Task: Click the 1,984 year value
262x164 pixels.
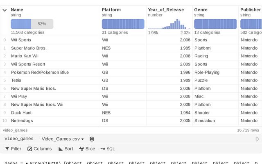Action: [x=185, y=113]
